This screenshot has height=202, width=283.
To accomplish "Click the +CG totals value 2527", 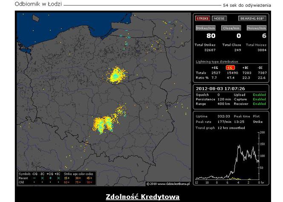I will (x=216, y=73).
